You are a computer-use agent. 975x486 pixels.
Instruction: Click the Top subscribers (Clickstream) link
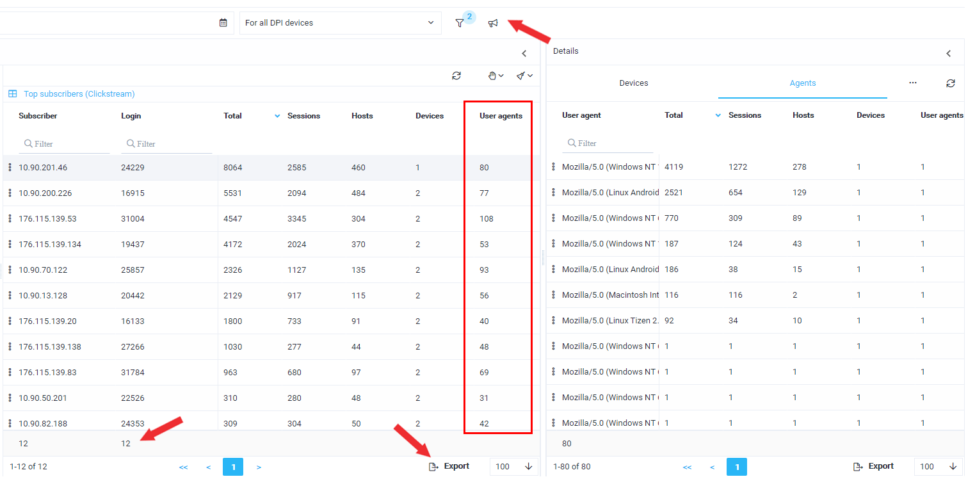pos(79,94)
